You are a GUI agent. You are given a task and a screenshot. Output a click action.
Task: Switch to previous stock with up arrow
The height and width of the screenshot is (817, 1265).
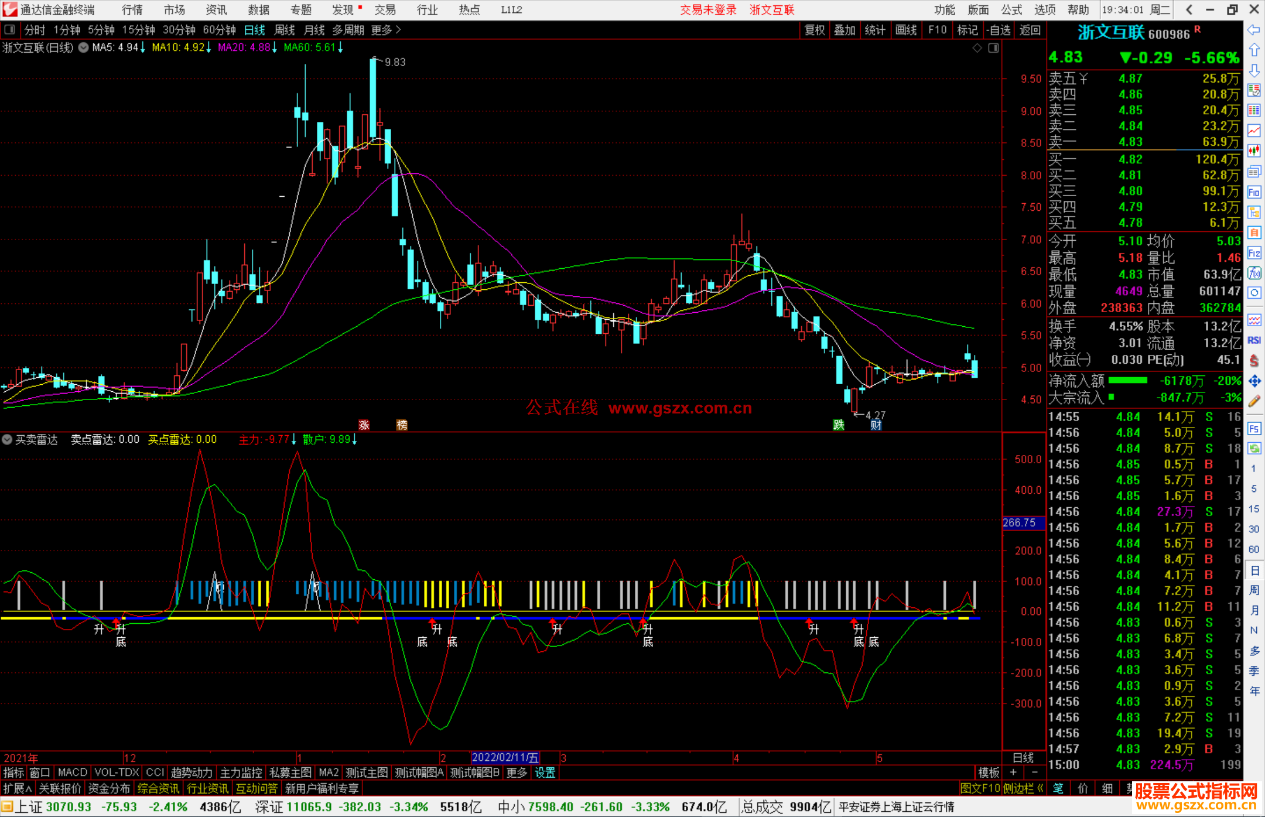[x=1254, y=50]
